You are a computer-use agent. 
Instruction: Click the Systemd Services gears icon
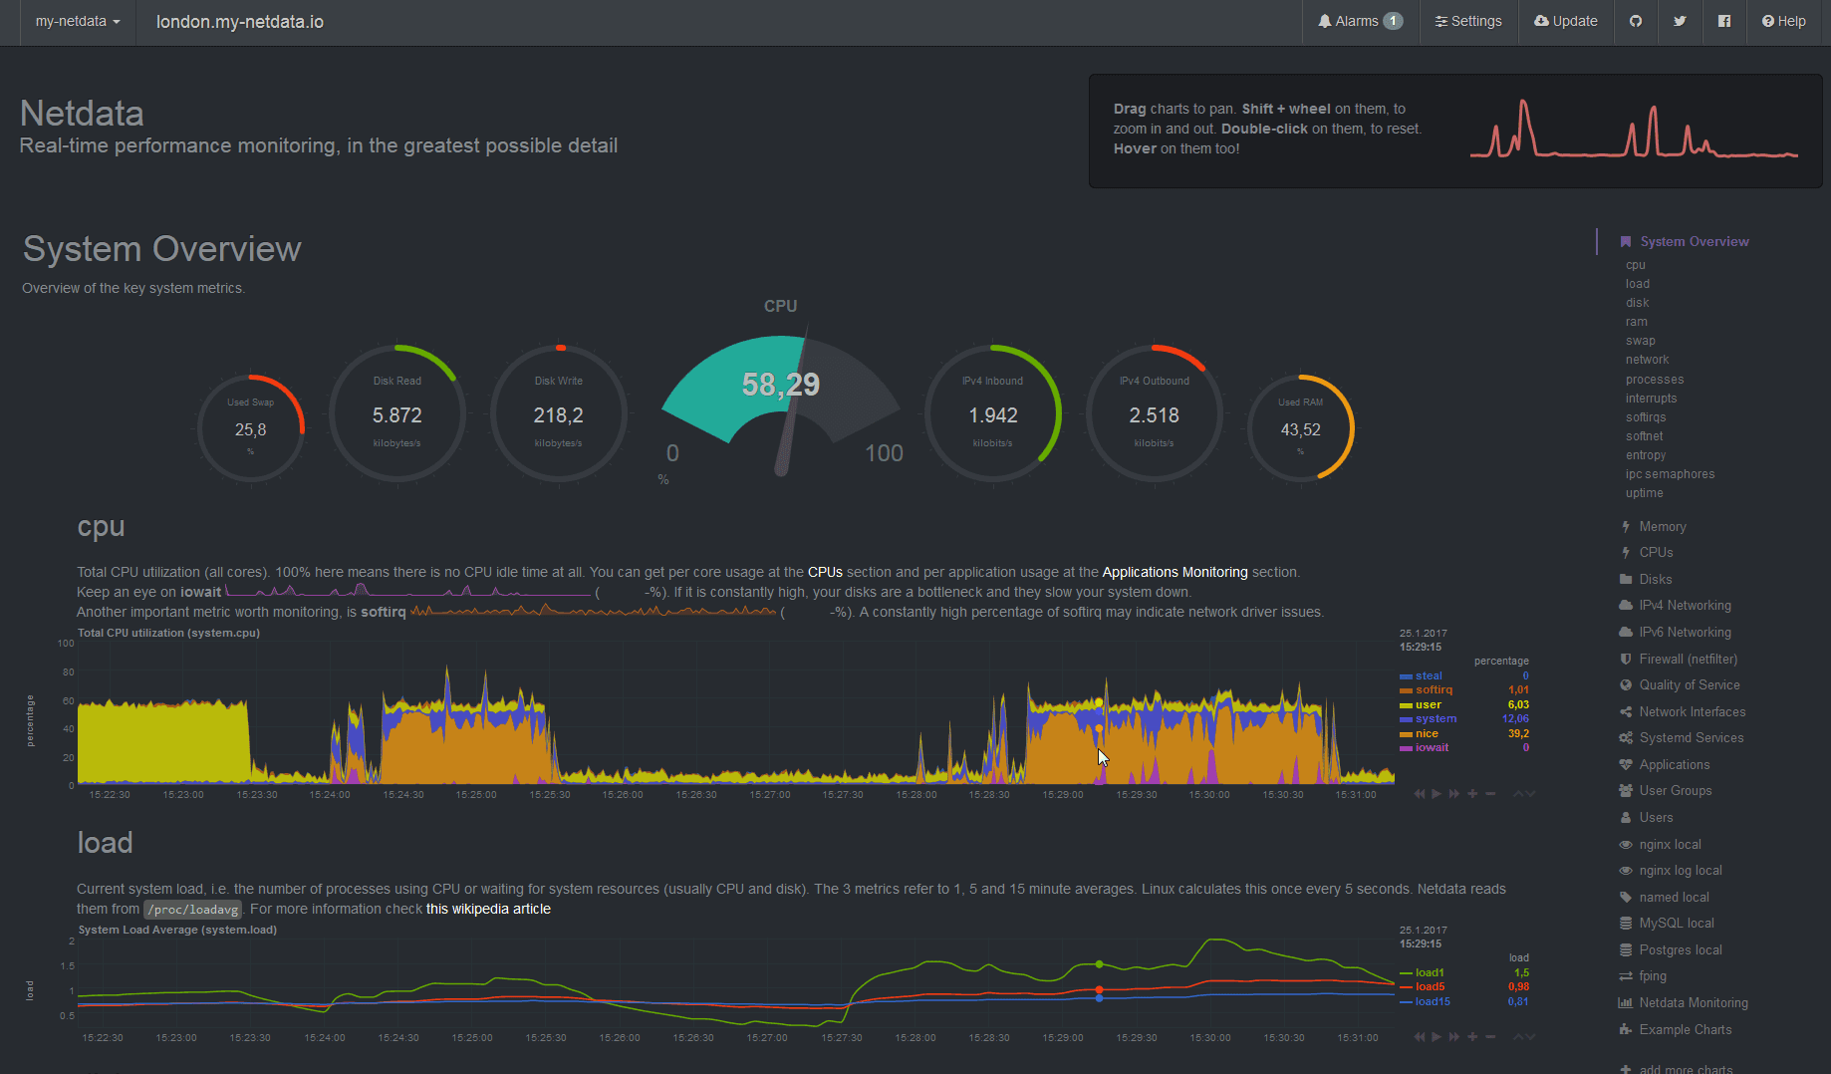(1625, 737)
